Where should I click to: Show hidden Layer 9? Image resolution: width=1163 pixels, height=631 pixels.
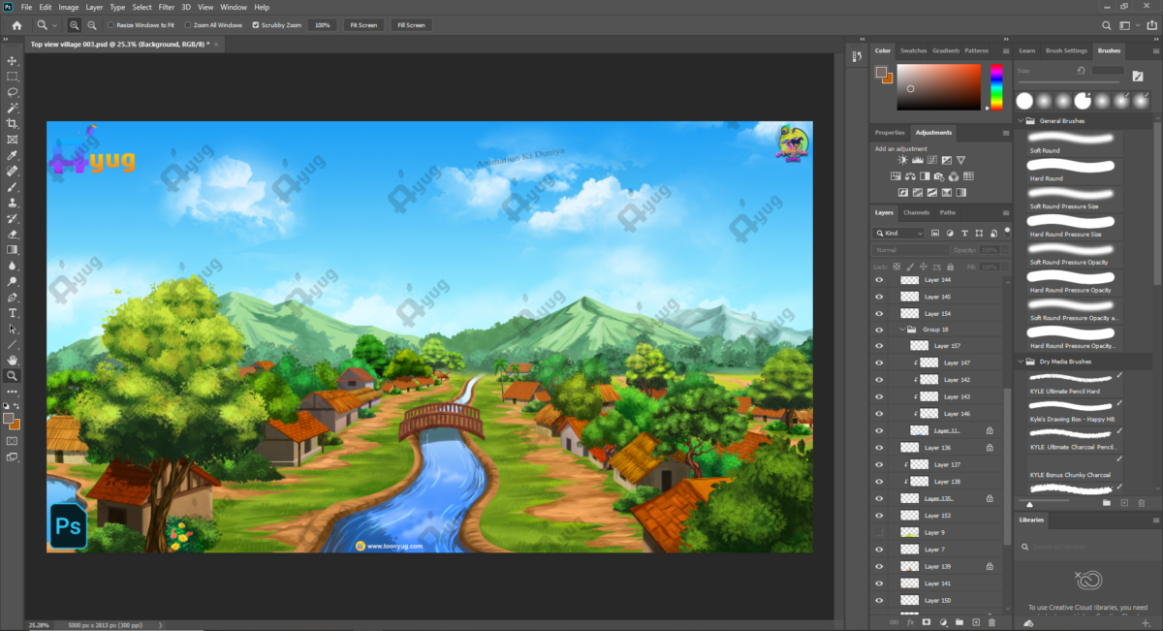pos(880,533)
